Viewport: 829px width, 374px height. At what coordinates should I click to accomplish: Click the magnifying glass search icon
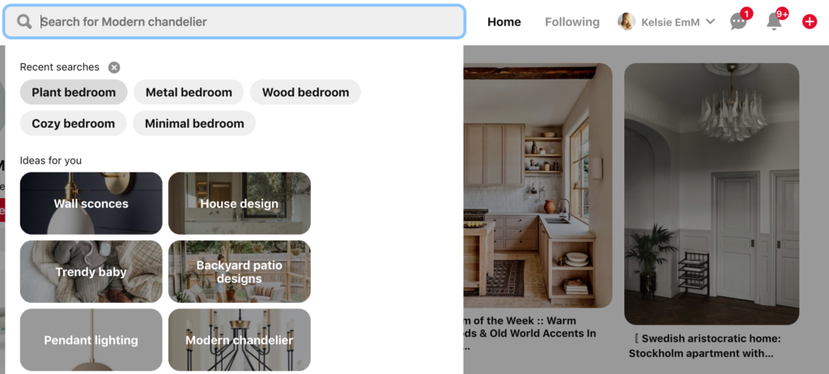tap(24, 22)
